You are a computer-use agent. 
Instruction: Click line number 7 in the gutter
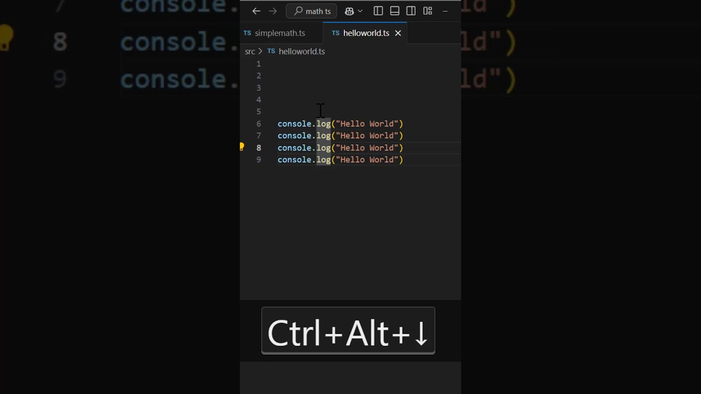tap(259, 136)
